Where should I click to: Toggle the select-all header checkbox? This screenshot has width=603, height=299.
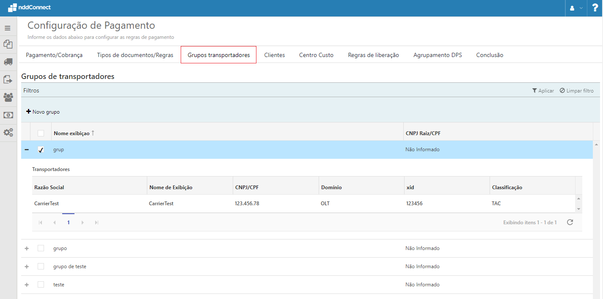(41, 133)
